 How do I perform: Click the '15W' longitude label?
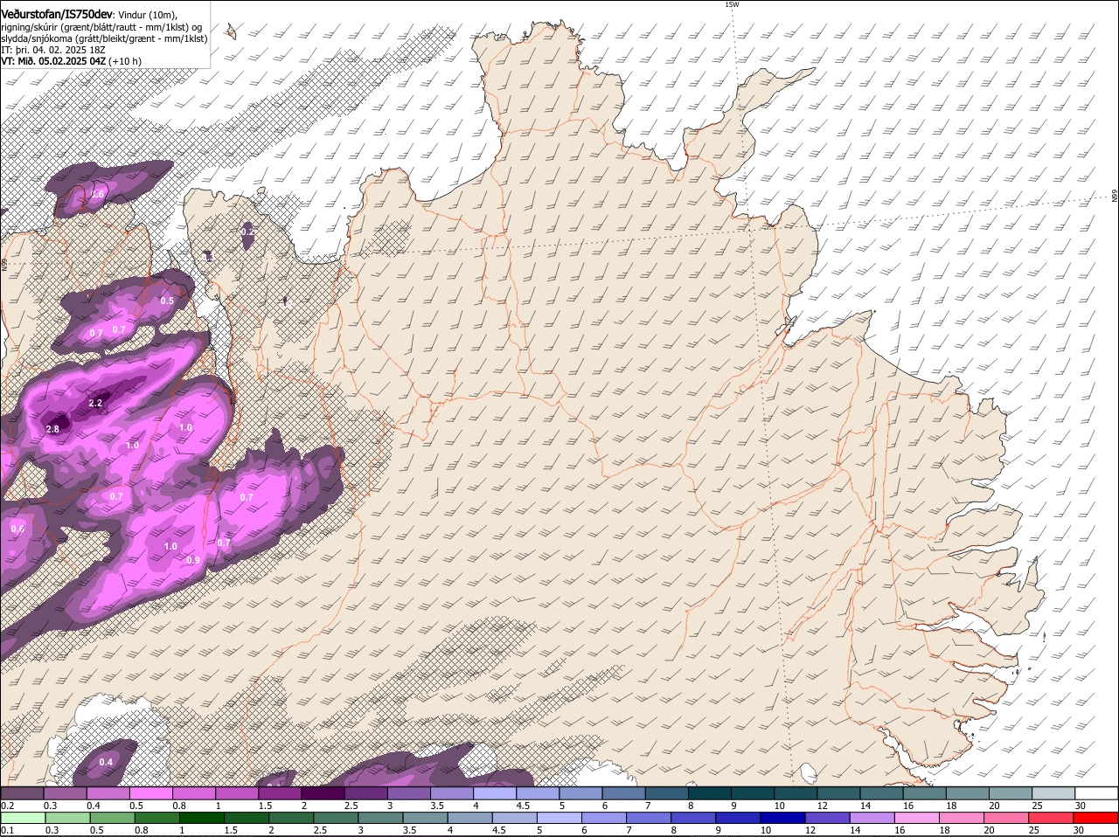pos(732,4)
